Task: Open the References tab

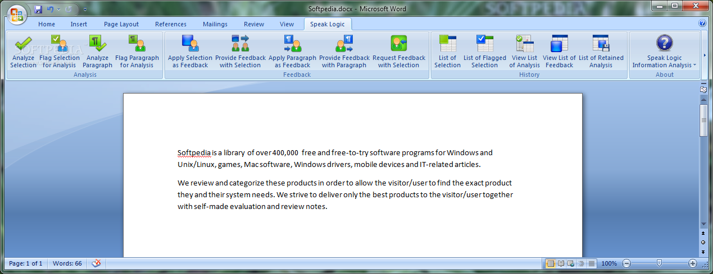Action: point(171,24)
